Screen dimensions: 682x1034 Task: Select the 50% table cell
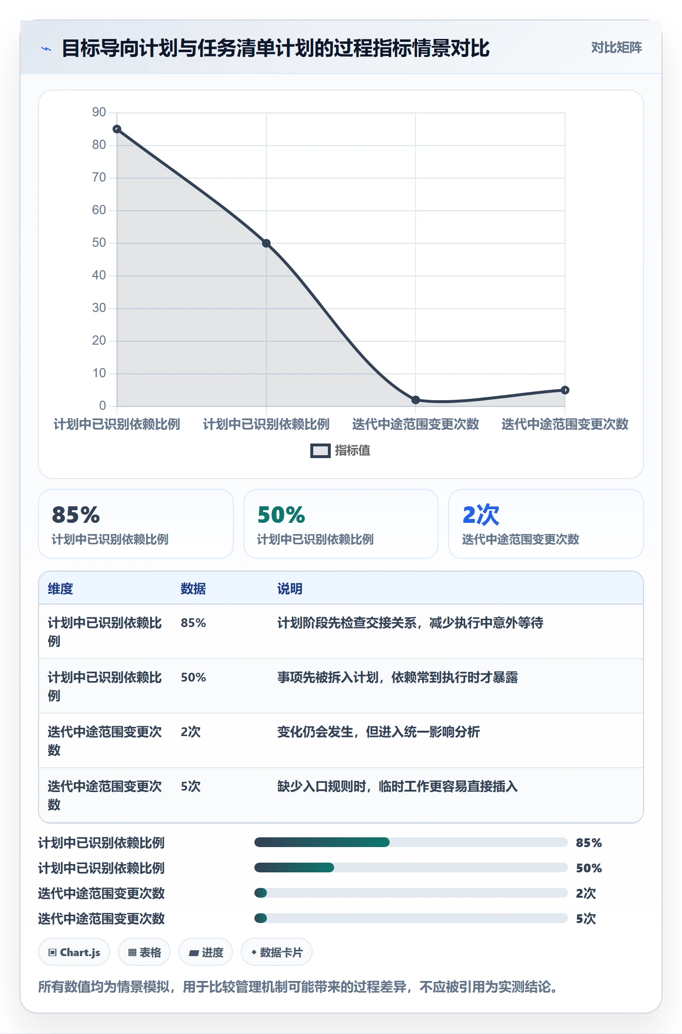(193, 677)
